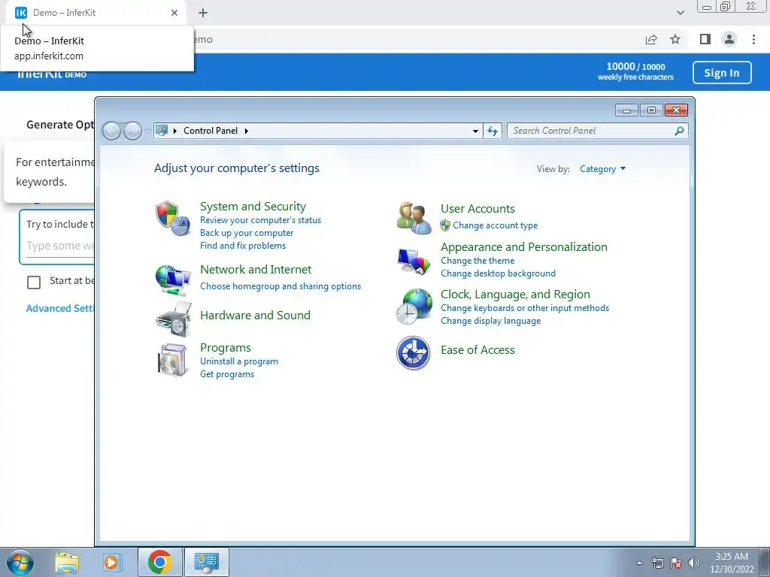The height and width of the screenshot is (577, 770).
Task: Open Appearance and Personalization monitor icon
Action: tap(414, 261)
